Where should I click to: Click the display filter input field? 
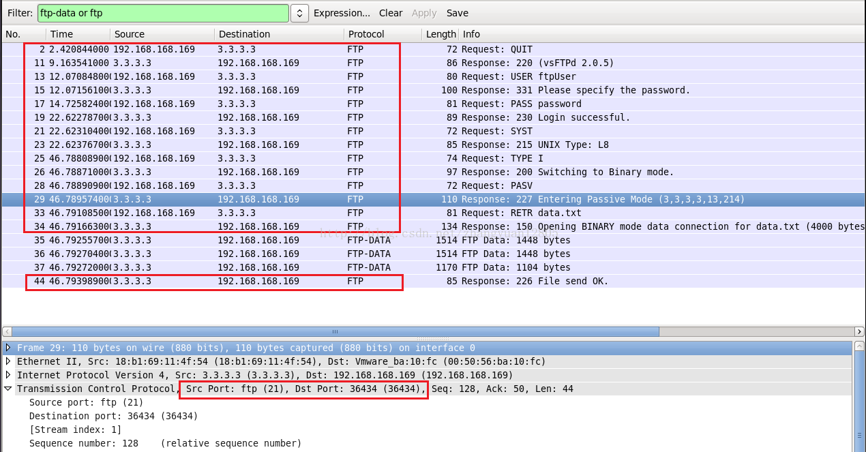[162, 13]
